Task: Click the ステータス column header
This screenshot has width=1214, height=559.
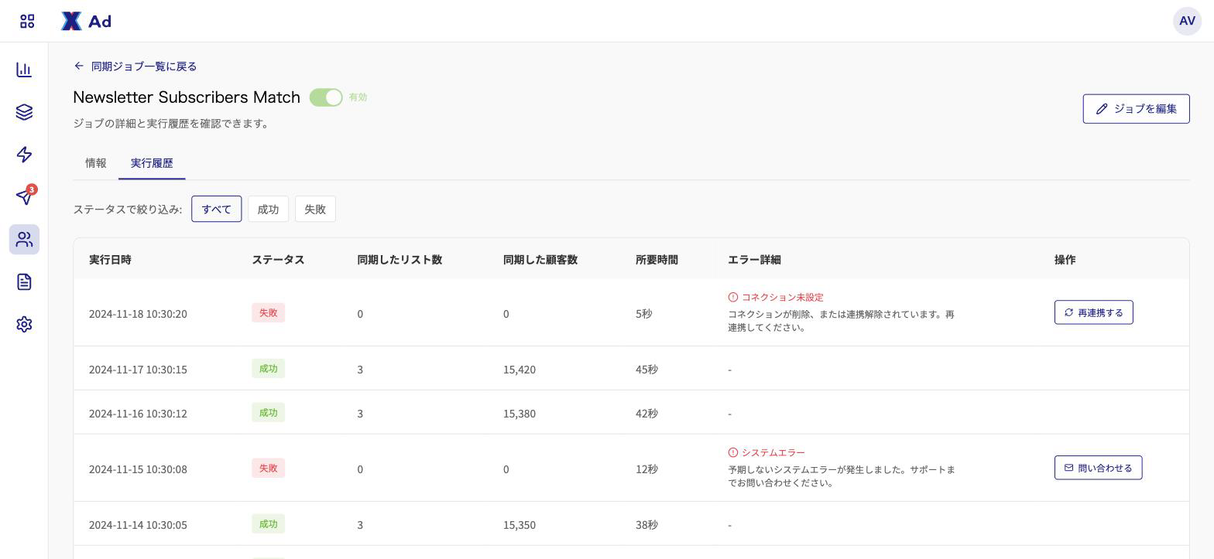Action: [278, 260]
